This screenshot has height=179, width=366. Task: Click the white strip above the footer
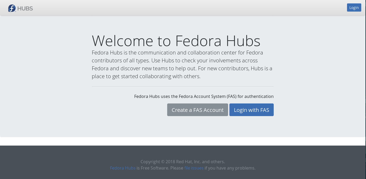pyautogui.click(x=183, y=141)
